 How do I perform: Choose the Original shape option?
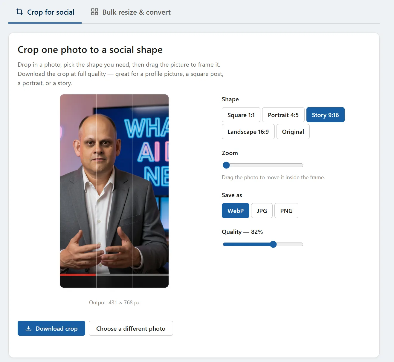coord(293,132)
